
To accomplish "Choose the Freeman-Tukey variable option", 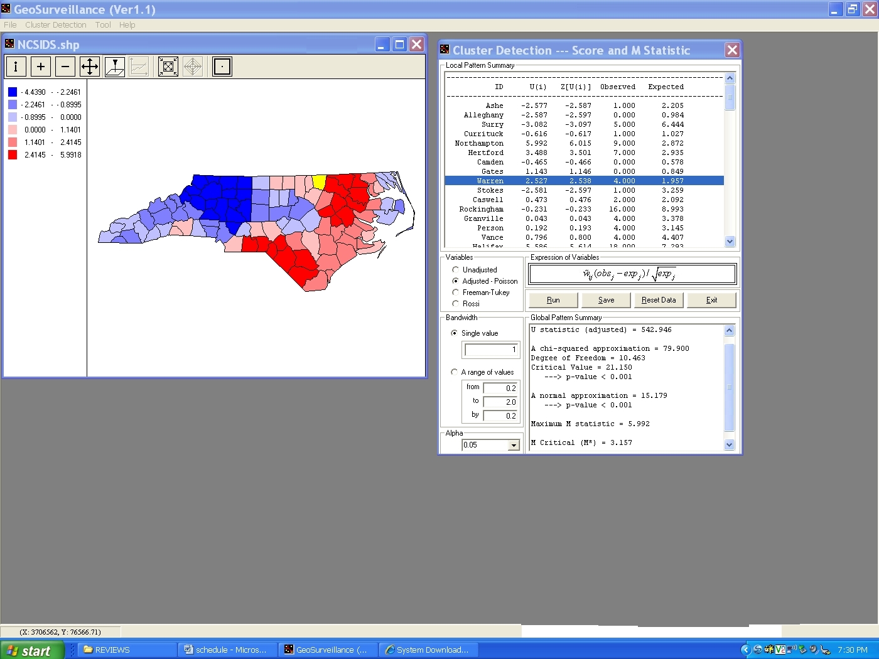I will click(456, 292).
